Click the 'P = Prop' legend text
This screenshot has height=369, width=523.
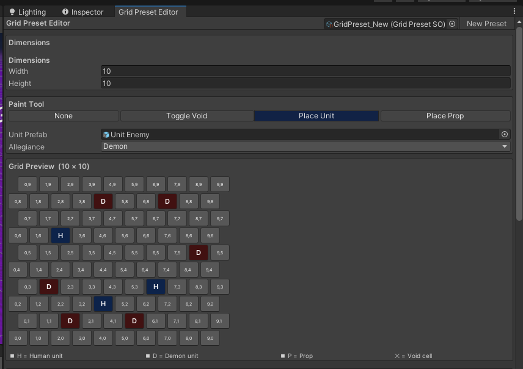pyautogui.click(x=300, y=356)
